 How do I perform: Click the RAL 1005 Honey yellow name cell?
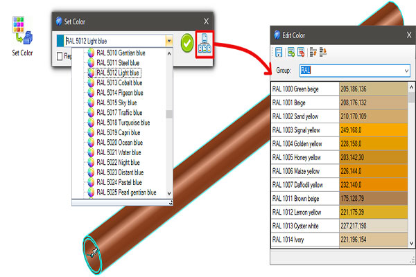coord(305,157)
